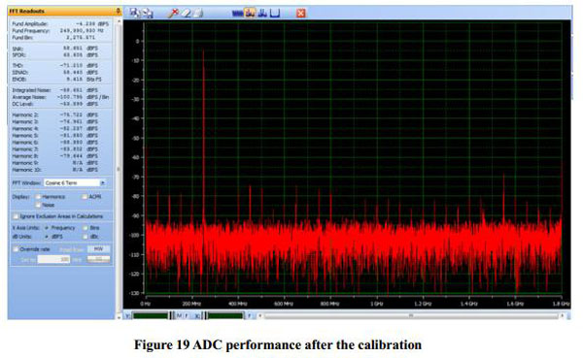
Task: Click the marker wand icon with red X
Action: coord(173,13)
